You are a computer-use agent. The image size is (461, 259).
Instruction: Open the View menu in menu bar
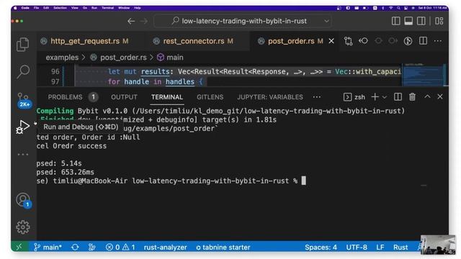75,8
